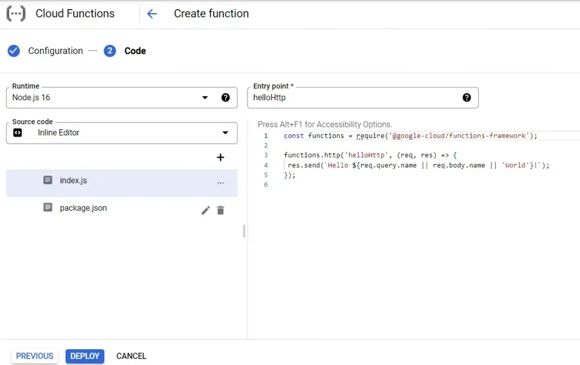Click the Accessibility Options hint text
Screen dimensions: 580x365
click(325, 124)
